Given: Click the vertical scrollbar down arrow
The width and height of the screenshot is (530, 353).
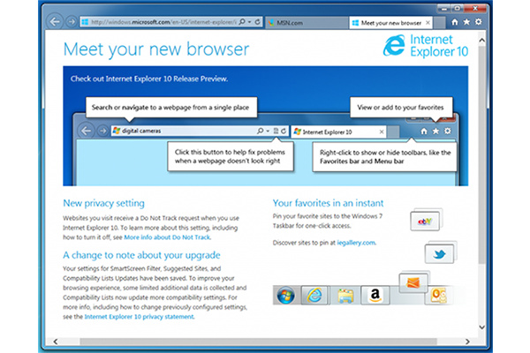Looking at the screenshot, I should tap(482, 327).
